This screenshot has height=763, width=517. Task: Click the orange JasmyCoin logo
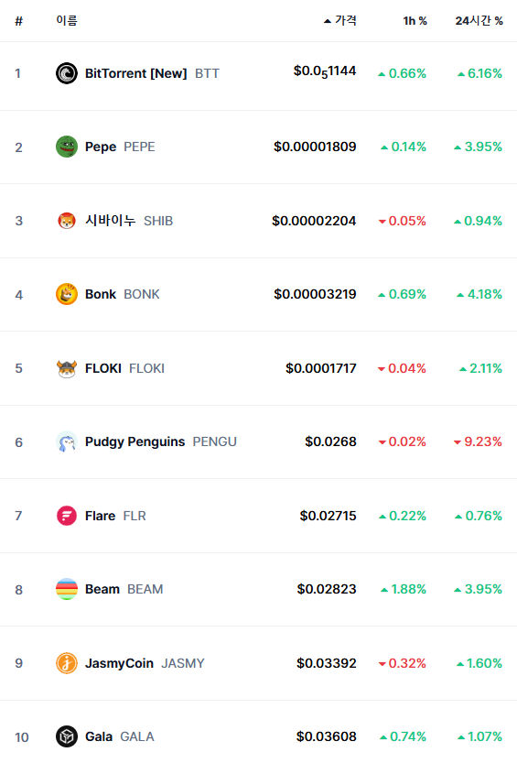click(x=67, y=663)
